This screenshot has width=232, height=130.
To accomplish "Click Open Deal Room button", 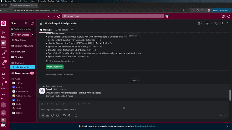I will pos(55,67).
